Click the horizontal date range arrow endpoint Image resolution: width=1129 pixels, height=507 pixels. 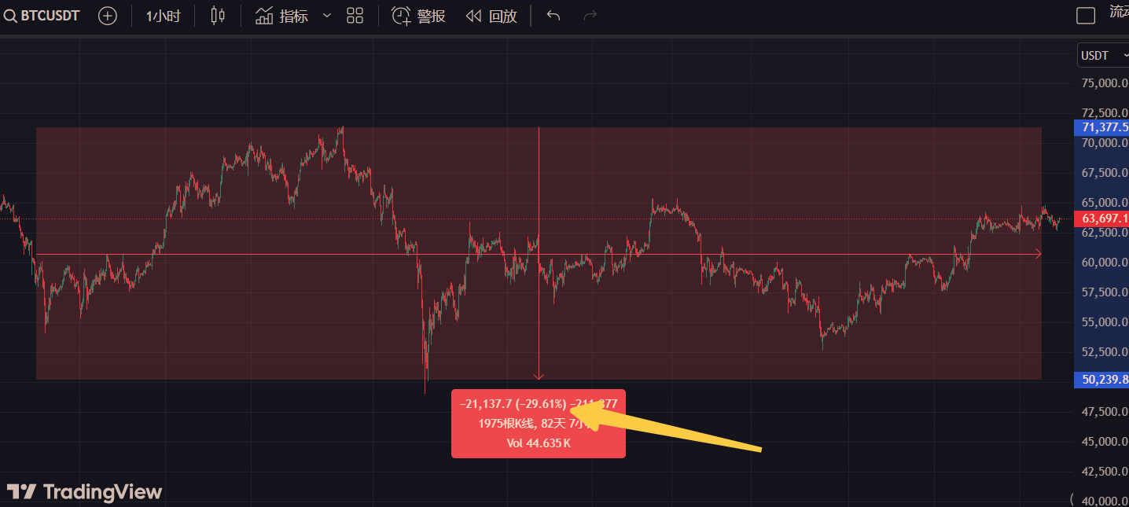[x=1038, y=254]
